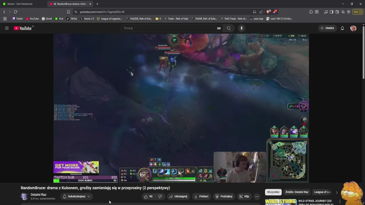Open the poe.ninja bookmark
365x205 pixels.
pos(256,19)
